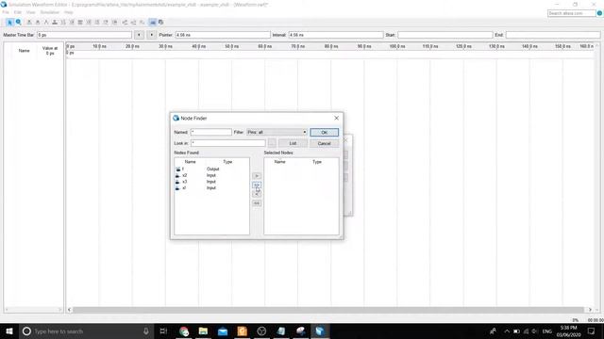Image resolution: width=604 pixels, height=339 pixels.
Task: Close the Node Finder dialog with X
Action: pos(336,118)
